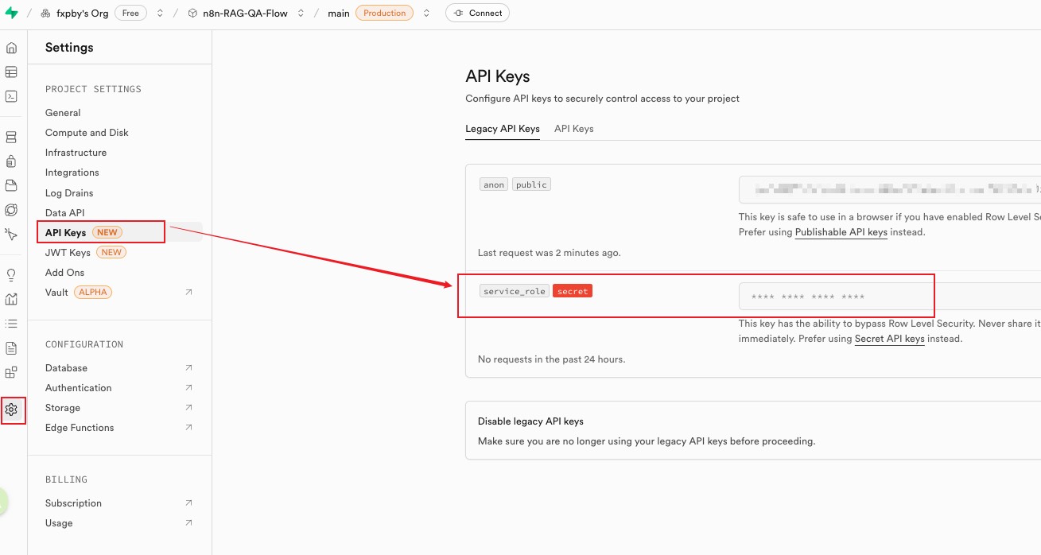
Task: Open the Database sidebar icon
Action: point(11,138)
